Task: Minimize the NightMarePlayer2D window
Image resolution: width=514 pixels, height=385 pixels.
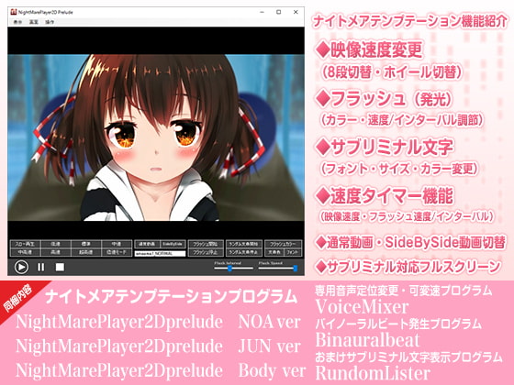Action: pyautogui.click(x=262, y=12)
